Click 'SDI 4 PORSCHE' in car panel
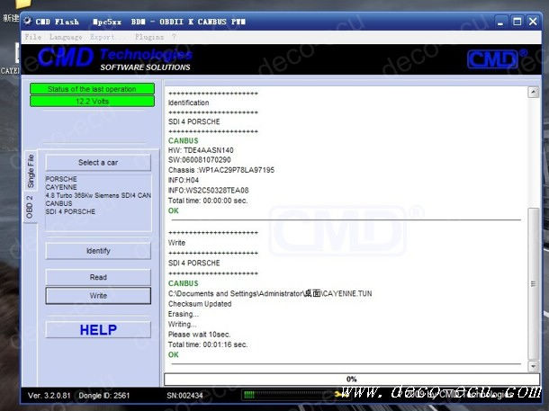 (x=70, y=211)
